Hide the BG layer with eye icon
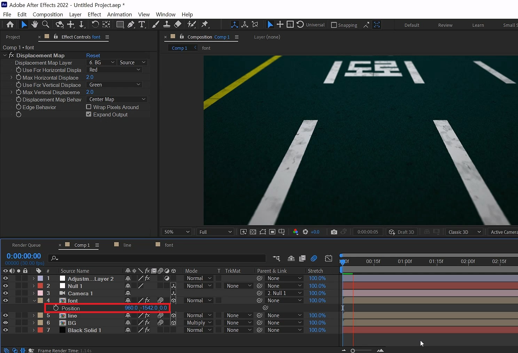 (x=5, y=323)
